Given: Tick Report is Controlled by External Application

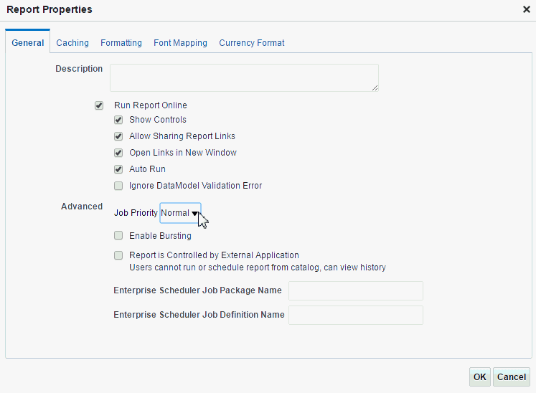Looking at the screenshot, I should 118,255.
